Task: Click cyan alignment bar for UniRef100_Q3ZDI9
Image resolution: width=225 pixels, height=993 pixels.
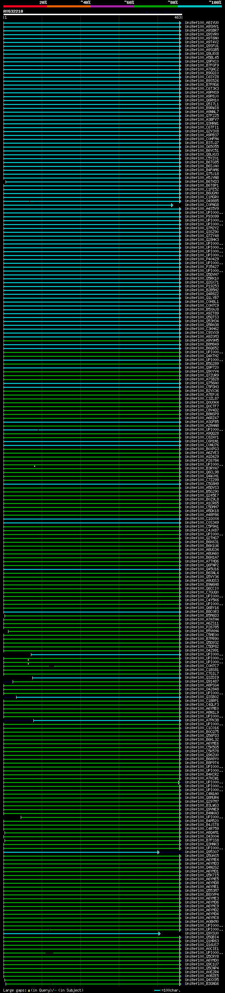Action: (x=107, y=678)
